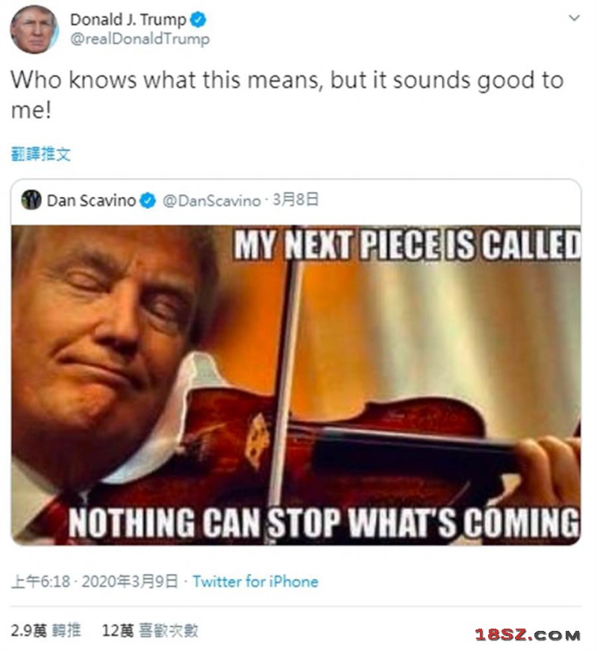597x651 pixels.
Task: Click the @realDonaldTrump handle
Action: point(140,40)
